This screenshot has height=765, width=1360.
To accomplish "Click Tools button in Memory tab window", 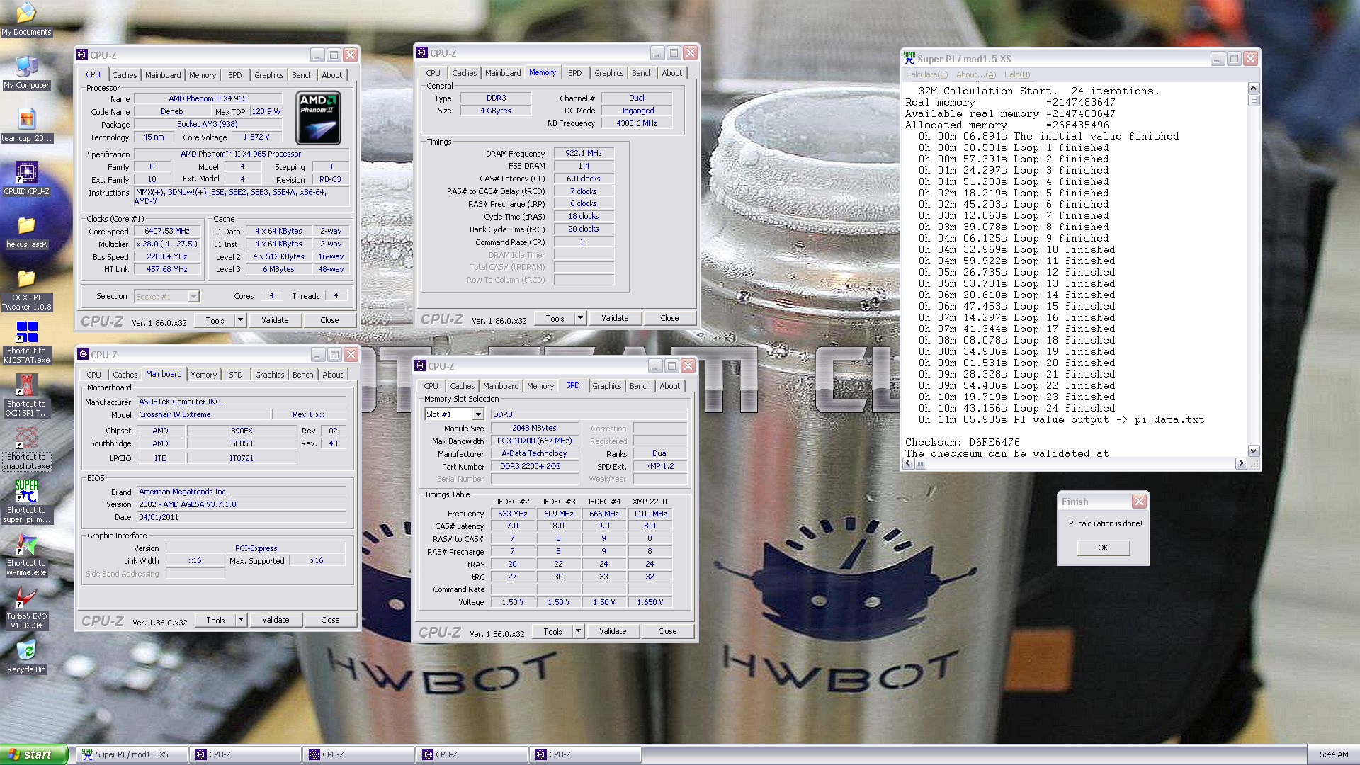I will coord(555,318).
